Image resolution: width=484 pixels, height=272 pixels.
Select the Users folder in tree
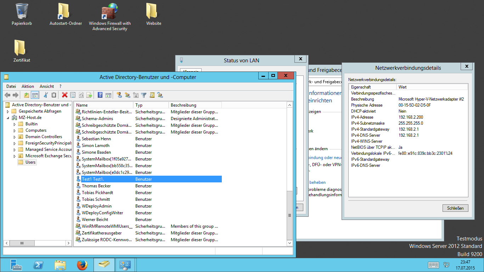30,162
